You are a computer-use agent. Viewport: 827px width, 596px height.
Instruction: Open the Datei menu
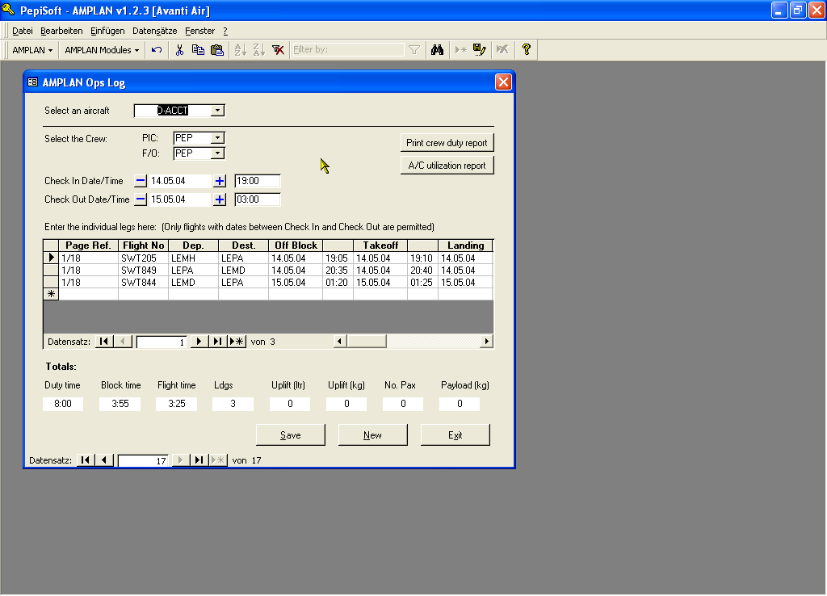click(23, 31)
